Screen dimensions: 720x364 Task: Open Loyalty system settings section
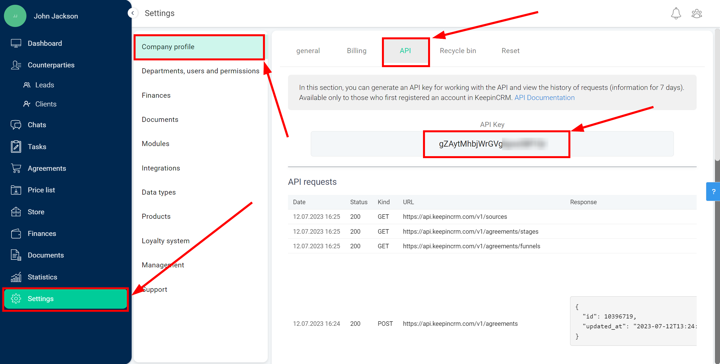pyautogui.click(x=166, y=241)
